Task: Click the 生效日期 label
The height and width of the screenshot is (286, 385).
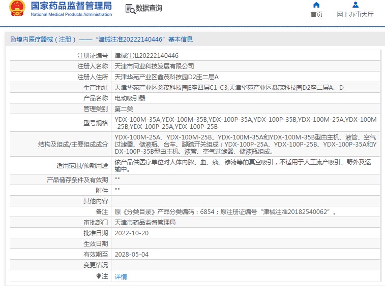Action: [x=96, y=243]
